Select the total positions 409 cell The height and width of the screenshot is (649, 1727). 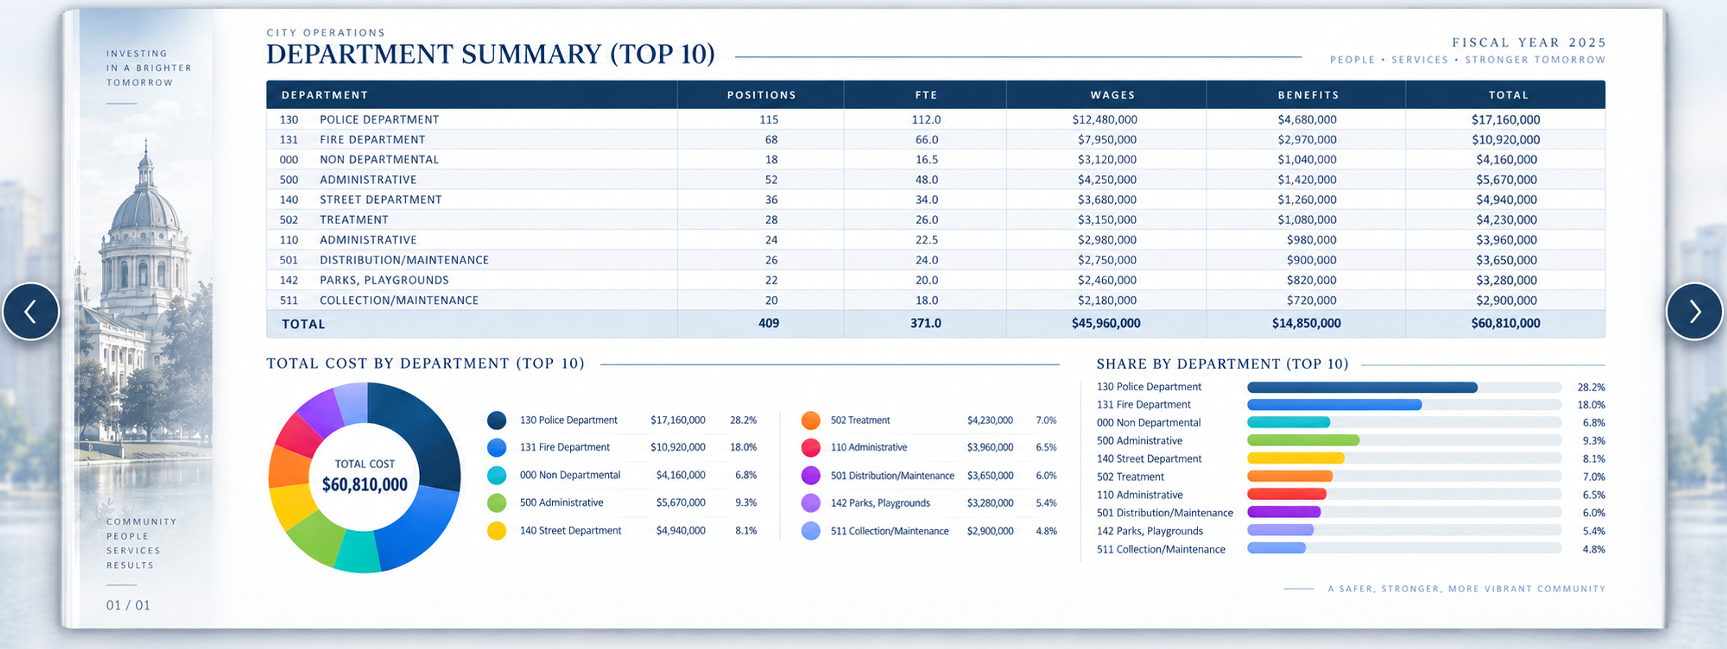pos(768,323)
